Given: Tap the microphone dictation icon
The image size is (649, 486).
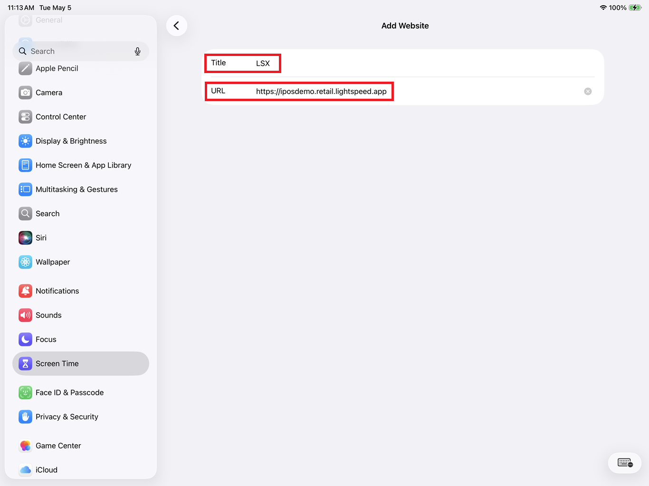Looking at the screenshot, I should coord(137,51).
